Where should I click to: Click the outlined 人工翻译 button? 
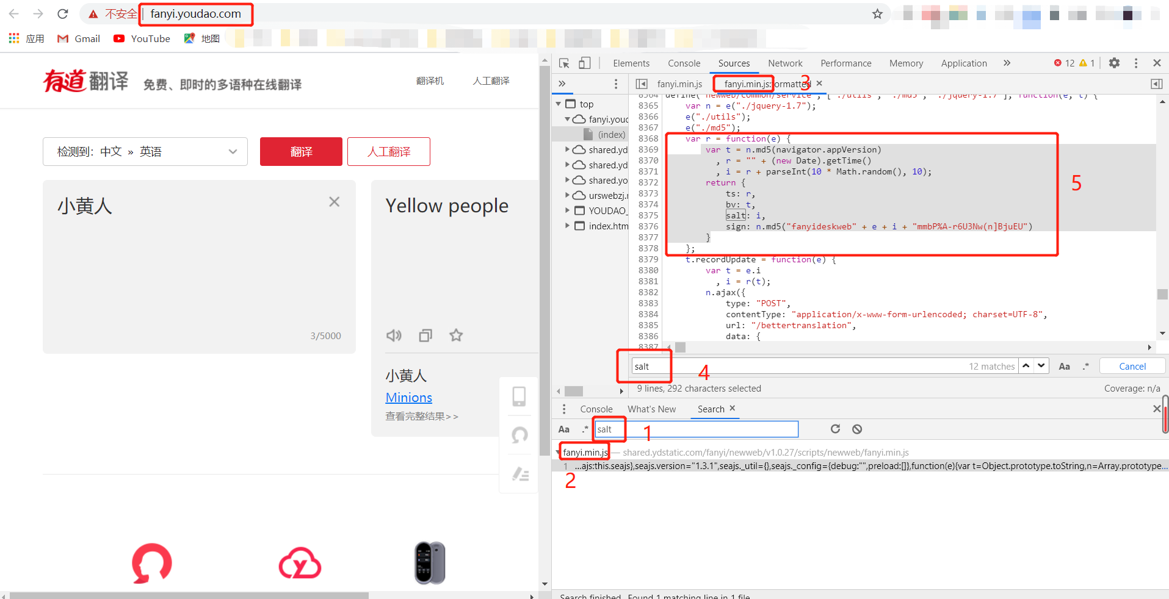(x=389, y=151)
